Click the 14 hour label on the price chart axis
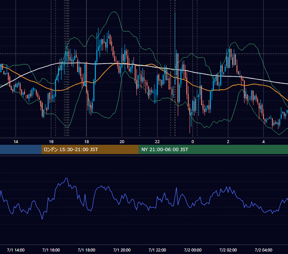 16,142
